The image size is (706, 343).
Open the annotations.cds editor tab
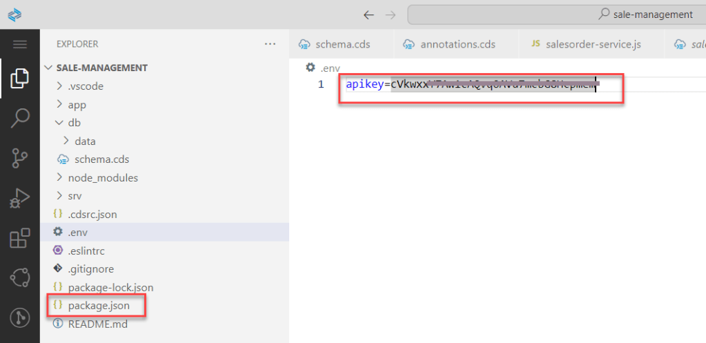[x=458, y=44]
